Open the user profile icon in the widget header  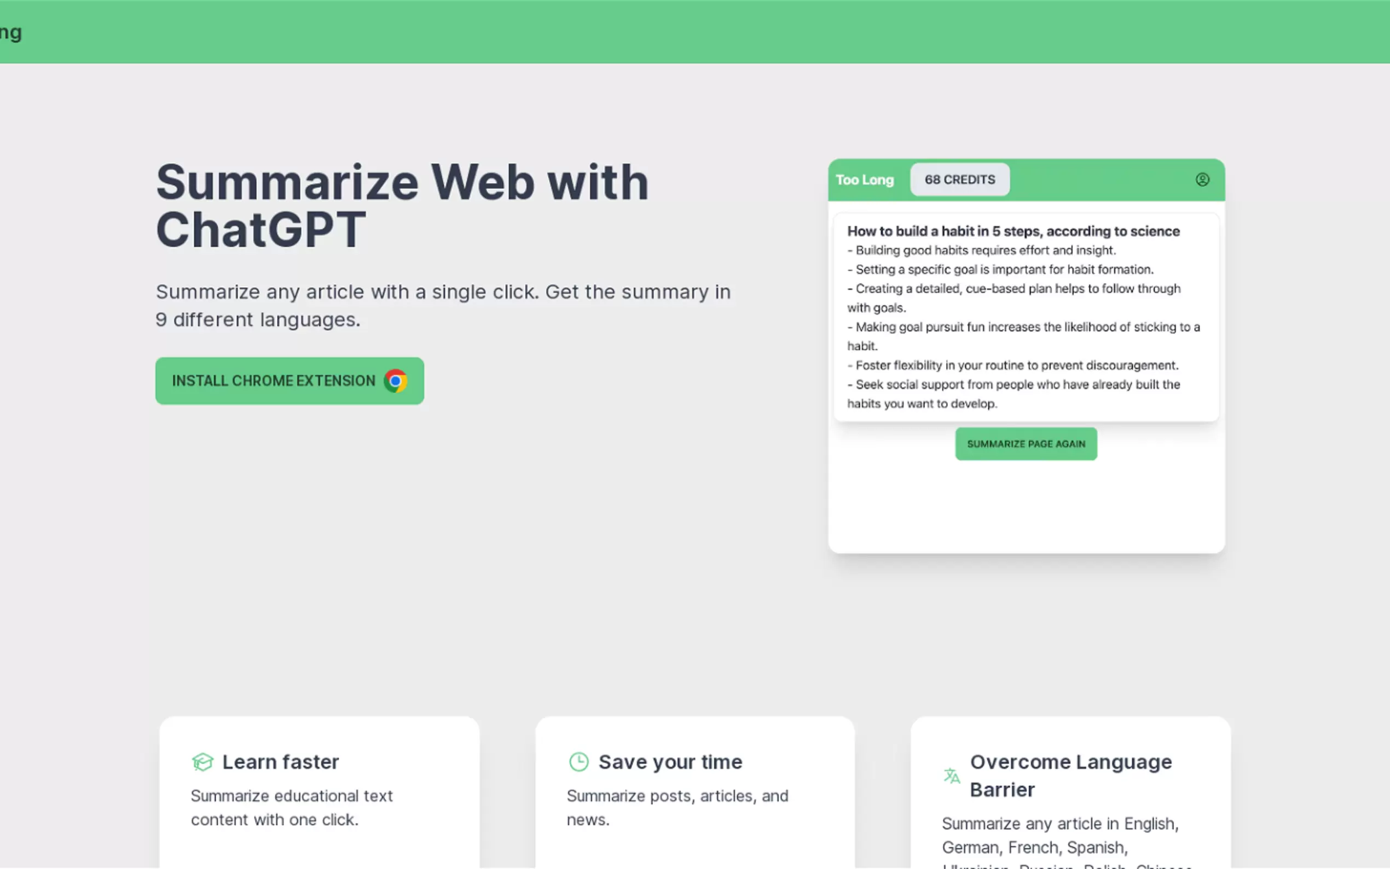(1203, 179)
